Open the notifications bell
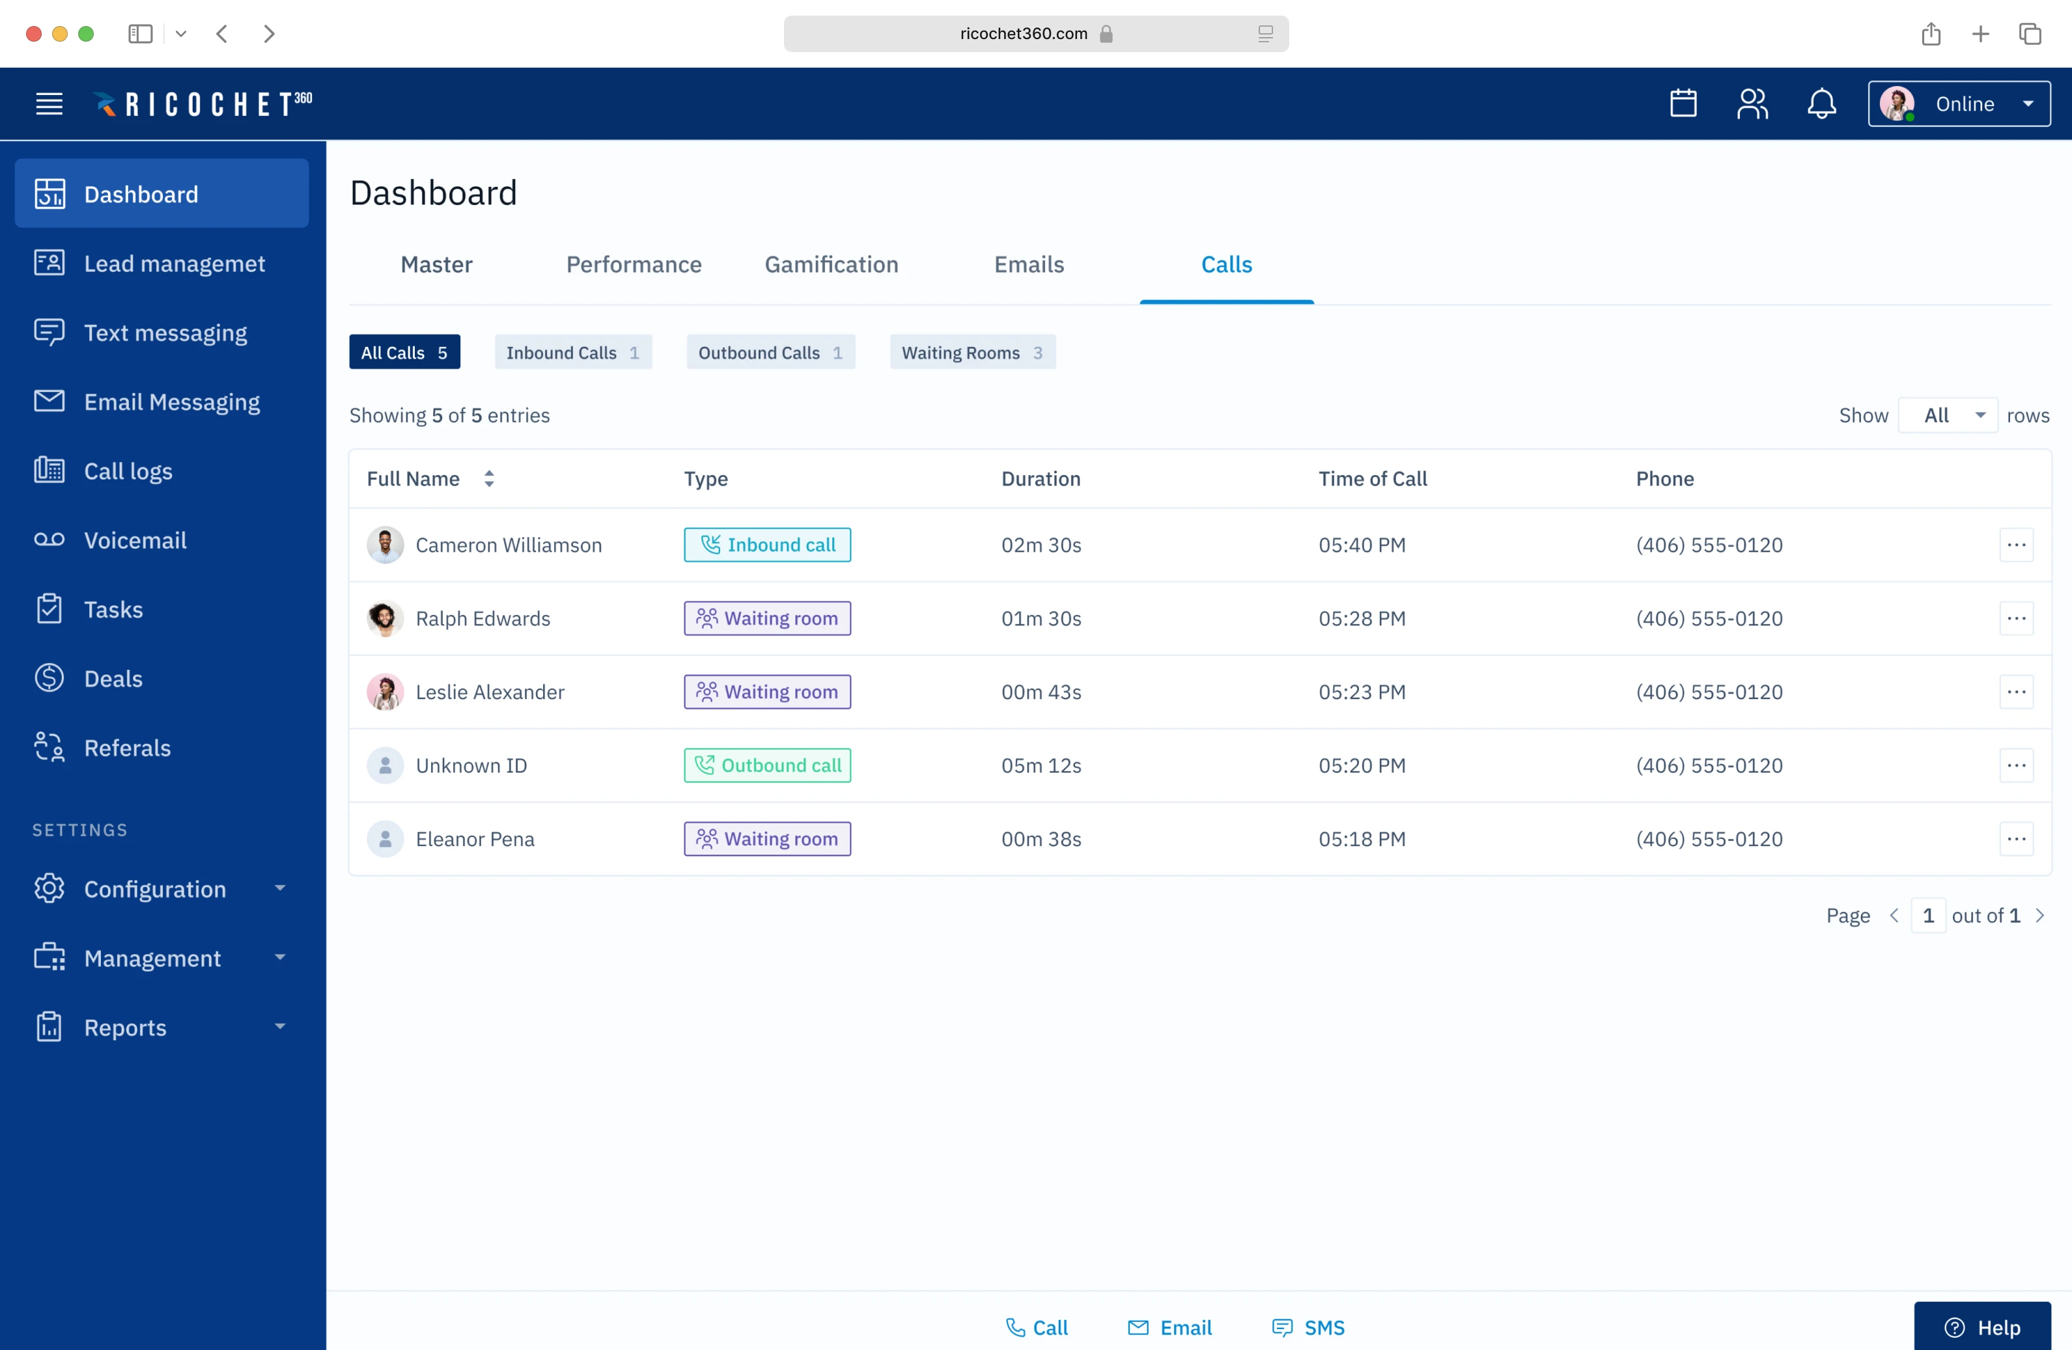The height and width of the screenshot is (1350, 2072). click(x=1821, y=103)
